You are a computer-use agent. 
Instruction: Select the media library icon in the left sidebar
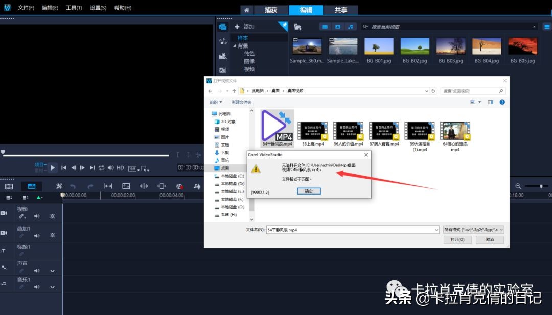(x=222, y=27)
